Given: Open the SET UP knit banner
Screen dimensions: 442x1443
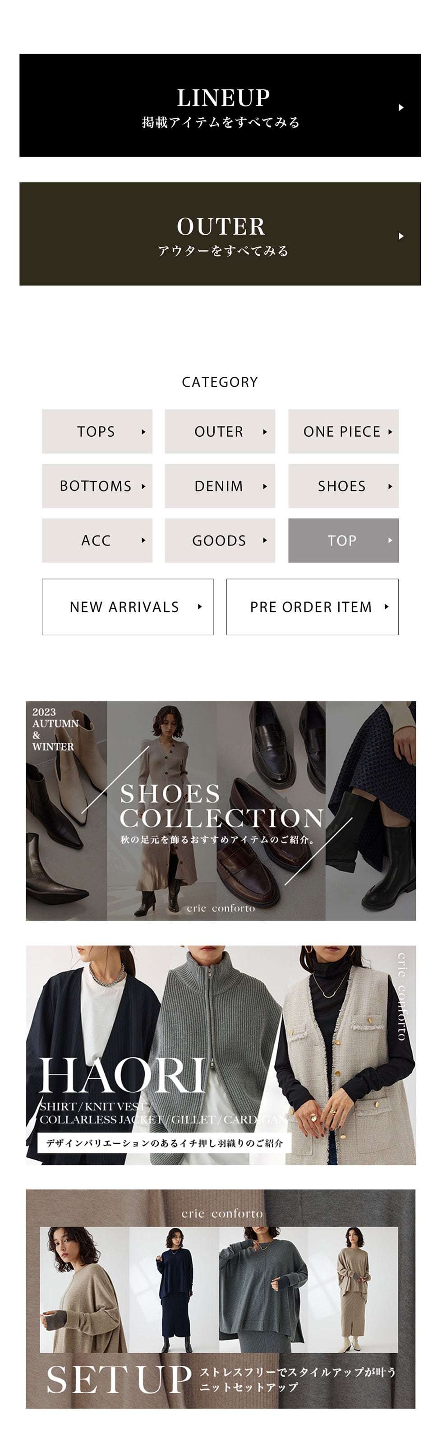Looking at the screenshot, I should pos(221,1299).
